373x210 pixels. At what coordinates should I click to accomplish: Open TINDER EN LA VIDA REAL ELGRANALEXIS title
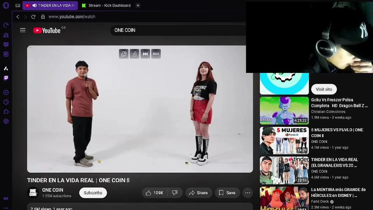[335, 162]
